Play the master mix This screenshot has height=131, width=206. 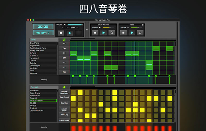[70, 33]
